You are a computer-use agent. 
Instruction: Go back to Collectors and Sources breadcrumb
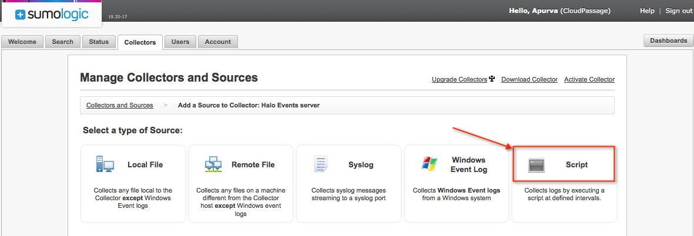click(x=119, y=105)
